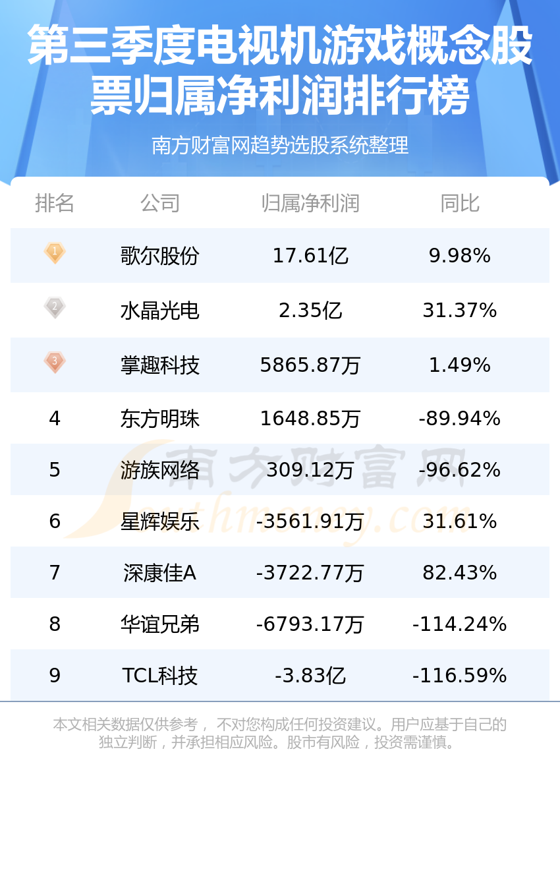Open company name 水晶光电
This screenshot has height=890, width=560.
tap(160, 310)
